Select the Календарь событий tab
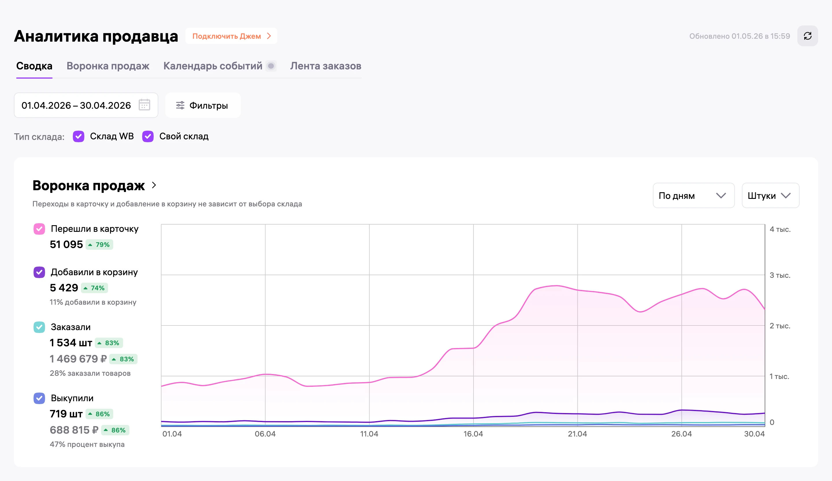This screenshot has height=481, width=832. 213,66
